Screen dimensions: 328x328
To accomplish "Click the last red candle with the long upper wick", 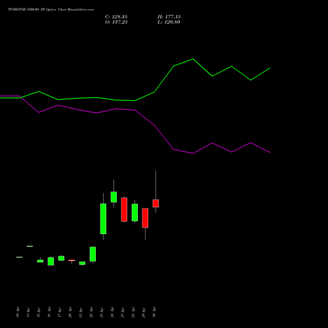I will click(x=155, y=203).
